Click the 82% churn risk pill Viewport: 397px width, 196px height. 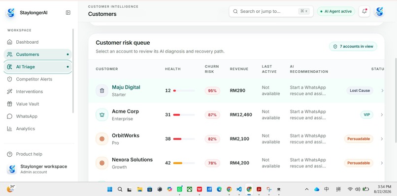coord(212,139)
